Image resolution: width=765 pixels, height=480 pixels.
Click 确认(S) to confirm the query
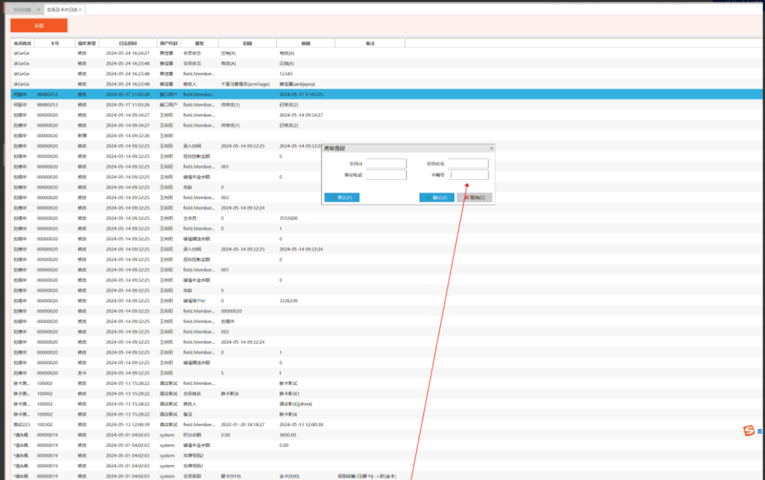coord(437,197)
